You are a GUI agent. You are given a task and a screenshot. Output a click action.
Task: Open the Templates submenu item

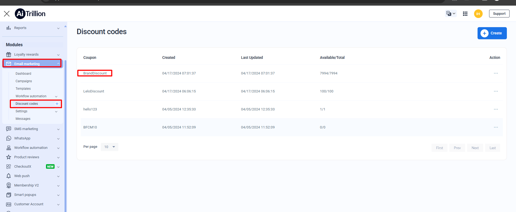click(x=23, y=89)
